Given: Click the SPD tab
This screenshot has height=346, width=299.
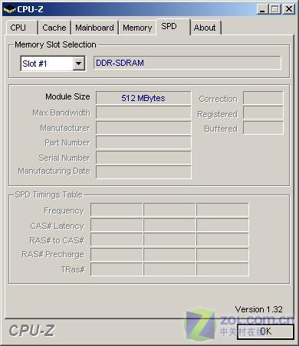Looking at the screenshot, I should (x=173, y=27).
